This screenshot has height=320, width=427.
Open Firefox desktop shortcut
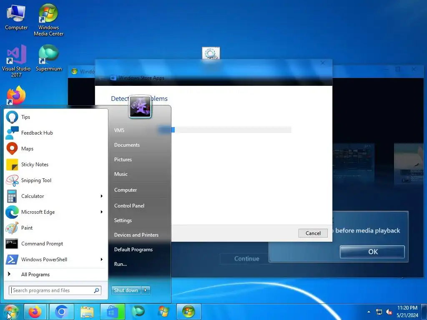point(16,95)
